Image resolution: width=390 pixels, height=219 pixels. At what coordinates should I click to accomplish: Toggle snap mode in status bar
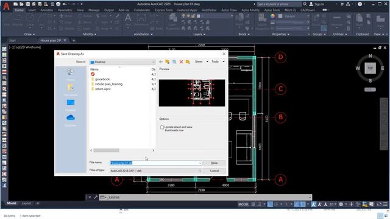coord(259,204)
